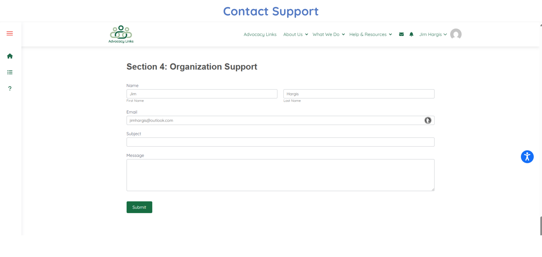Click the Advocacy Links logo

pos(121,34)
